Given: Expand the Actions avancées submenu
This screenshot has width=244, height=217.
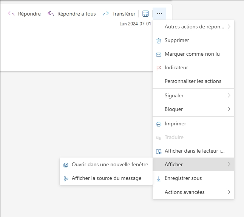Looking at the screenshot, I should [x=193, y=192].
